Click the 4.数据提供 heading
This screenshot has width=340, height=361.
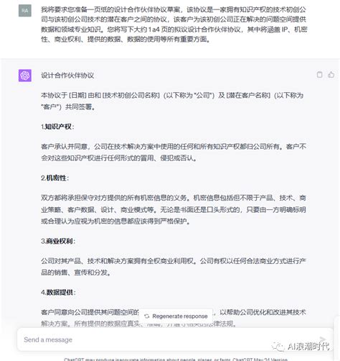point(58,292)
